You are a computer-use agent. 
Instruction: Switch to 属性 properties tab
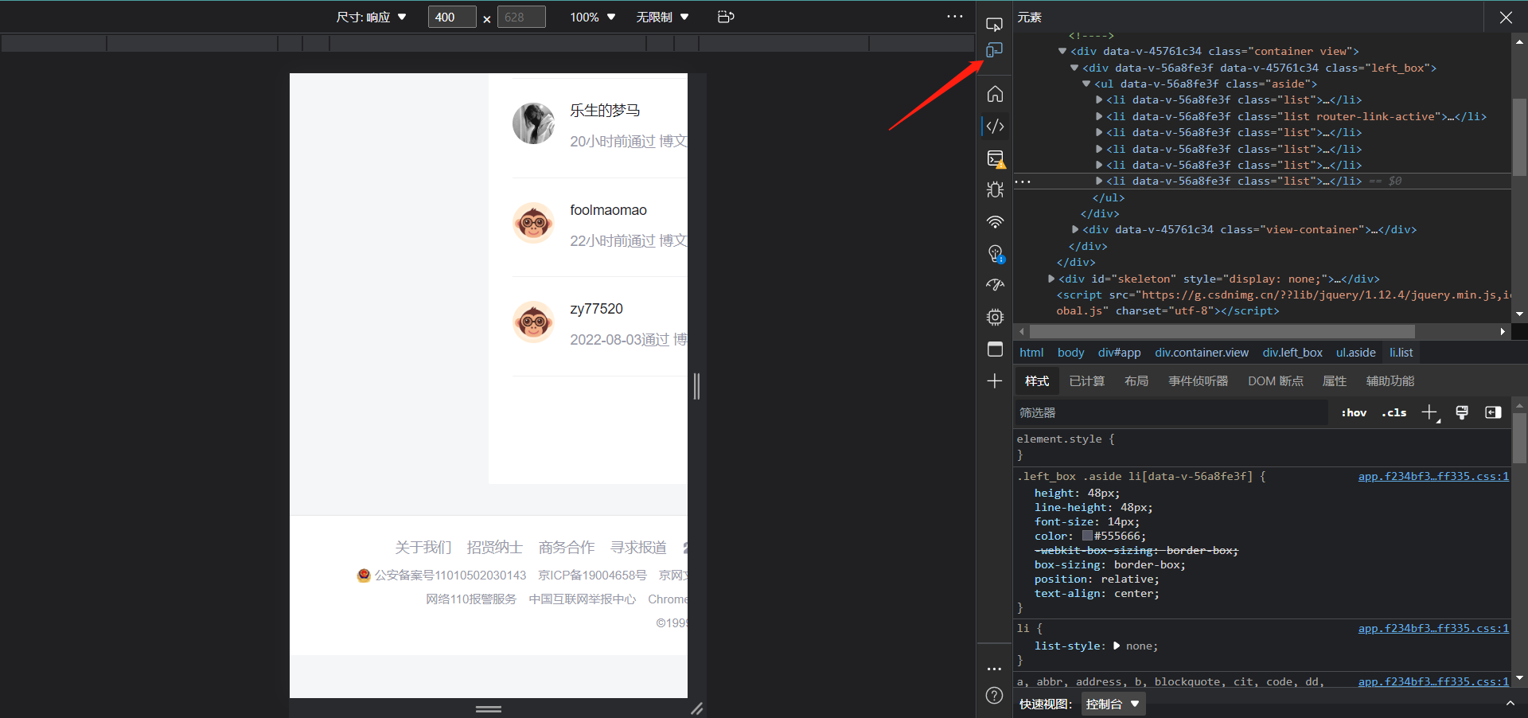[x=1335, y=381]
